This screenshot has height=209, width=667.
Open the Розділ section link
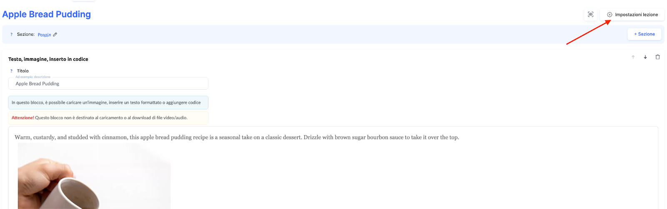coord(44,35)
